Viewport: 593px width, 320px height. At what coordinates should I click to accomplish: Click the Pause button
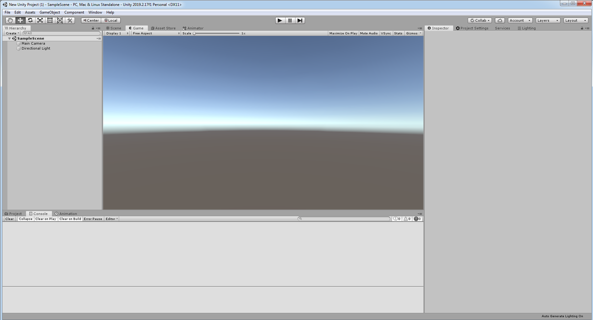[x=290, y=20]
